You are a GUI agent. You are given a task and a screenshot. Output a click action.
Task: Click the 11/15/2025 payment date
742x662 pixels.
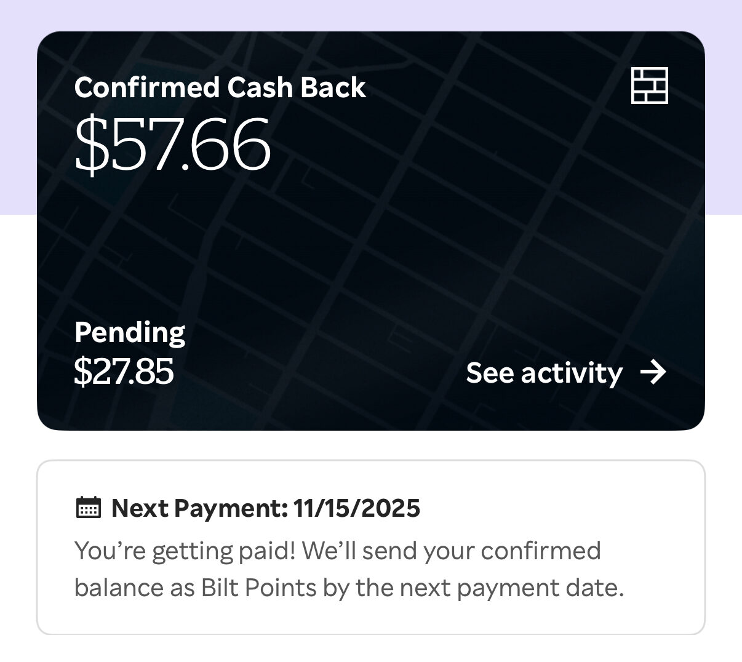[357, 508]
